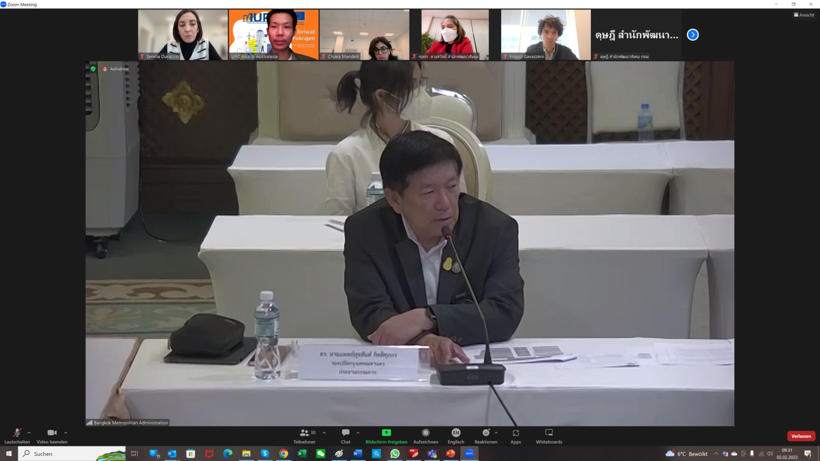Screen dimensions: 820x461
Task: Toggle microphone with Lautschalten button
Action: tap(17, 433)
